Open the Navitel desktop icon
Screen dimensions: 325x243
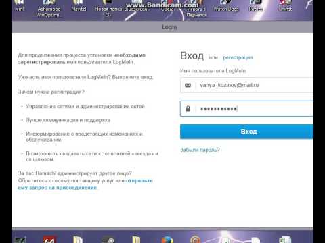point(79,7)
